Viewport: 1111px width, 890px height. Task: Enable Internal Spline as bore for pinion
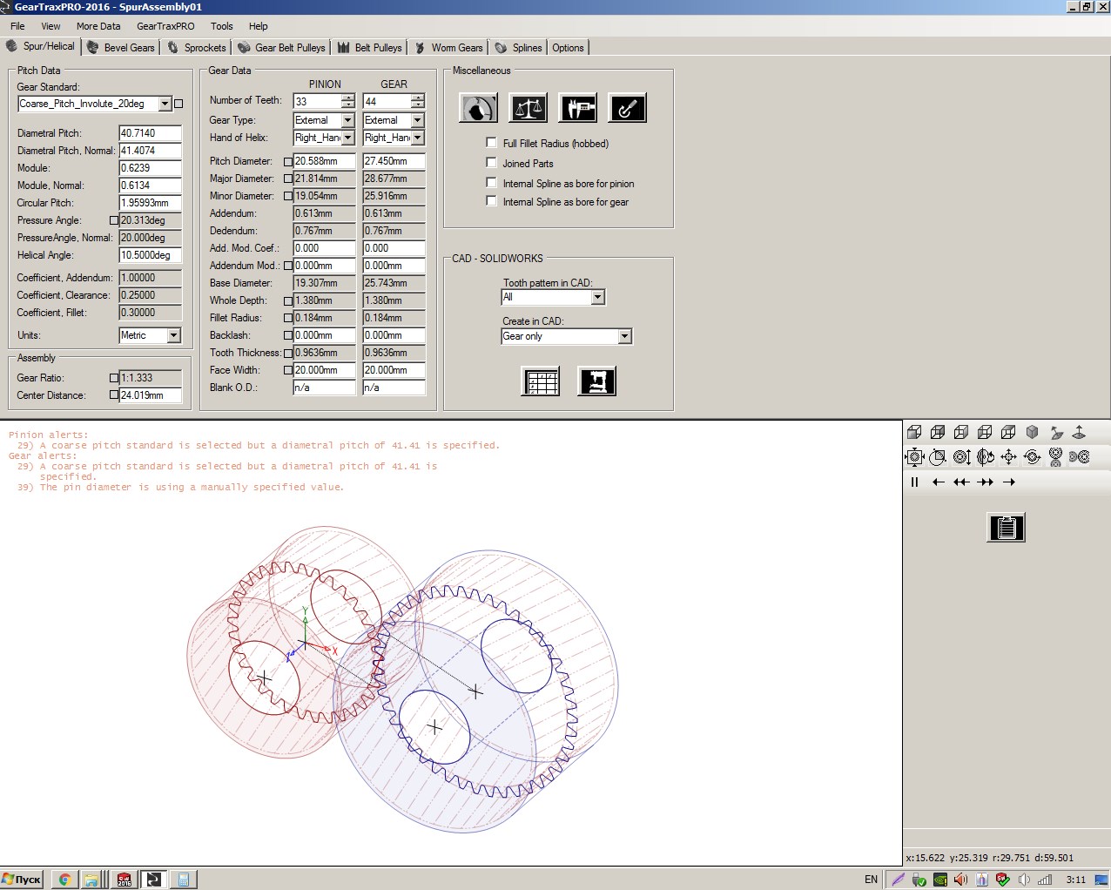pos(491,183)
